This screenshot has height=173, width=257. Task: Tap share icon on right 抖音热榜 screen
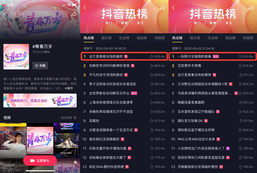click(x=251, y=8)
